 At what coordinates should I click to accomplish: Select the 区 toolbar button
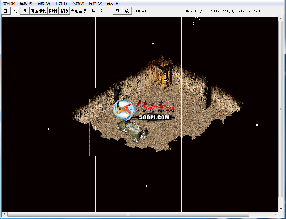pyautogui.click(x=6, y=11)
